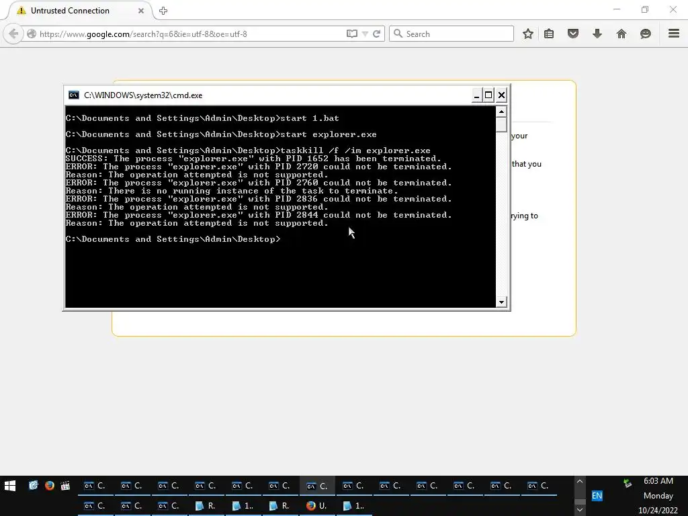The image size is (688, 516).
Task: Open the cmd.exe title bar system icon
Action: (x=74, y=95)
